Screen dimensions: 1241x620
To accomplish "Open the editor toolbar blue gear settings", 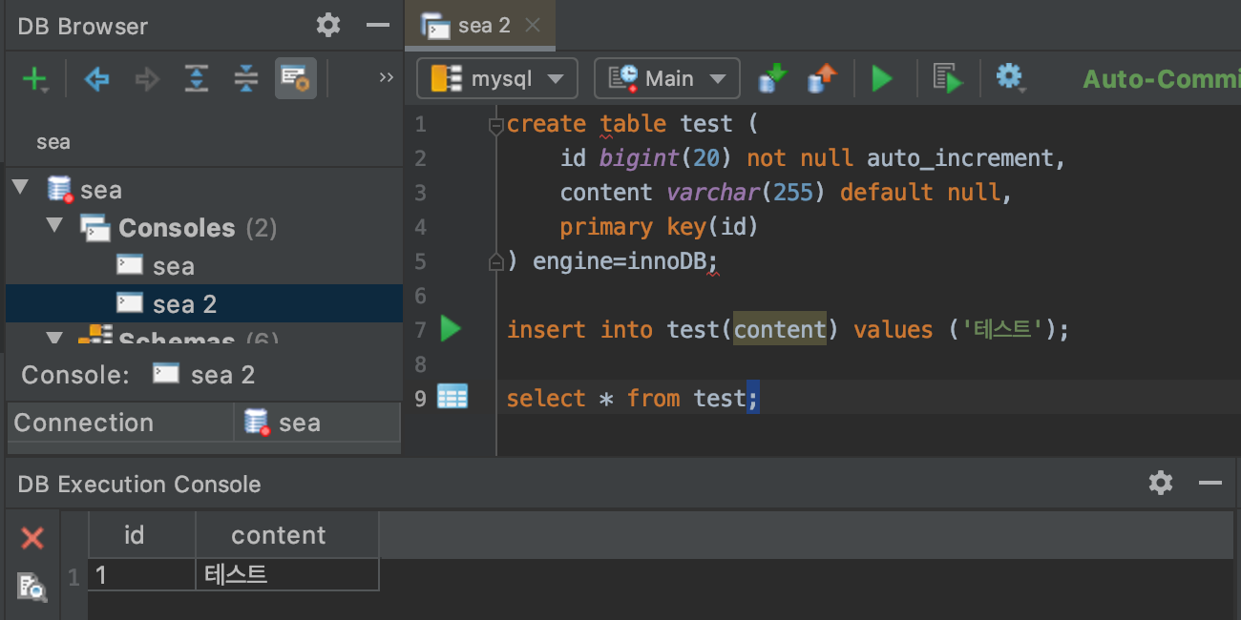I will [x=1010, y=78].
